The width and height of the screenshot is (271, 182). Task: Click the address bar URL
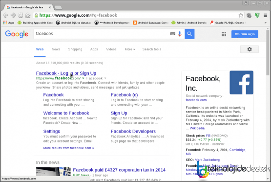tap(78, 15)
